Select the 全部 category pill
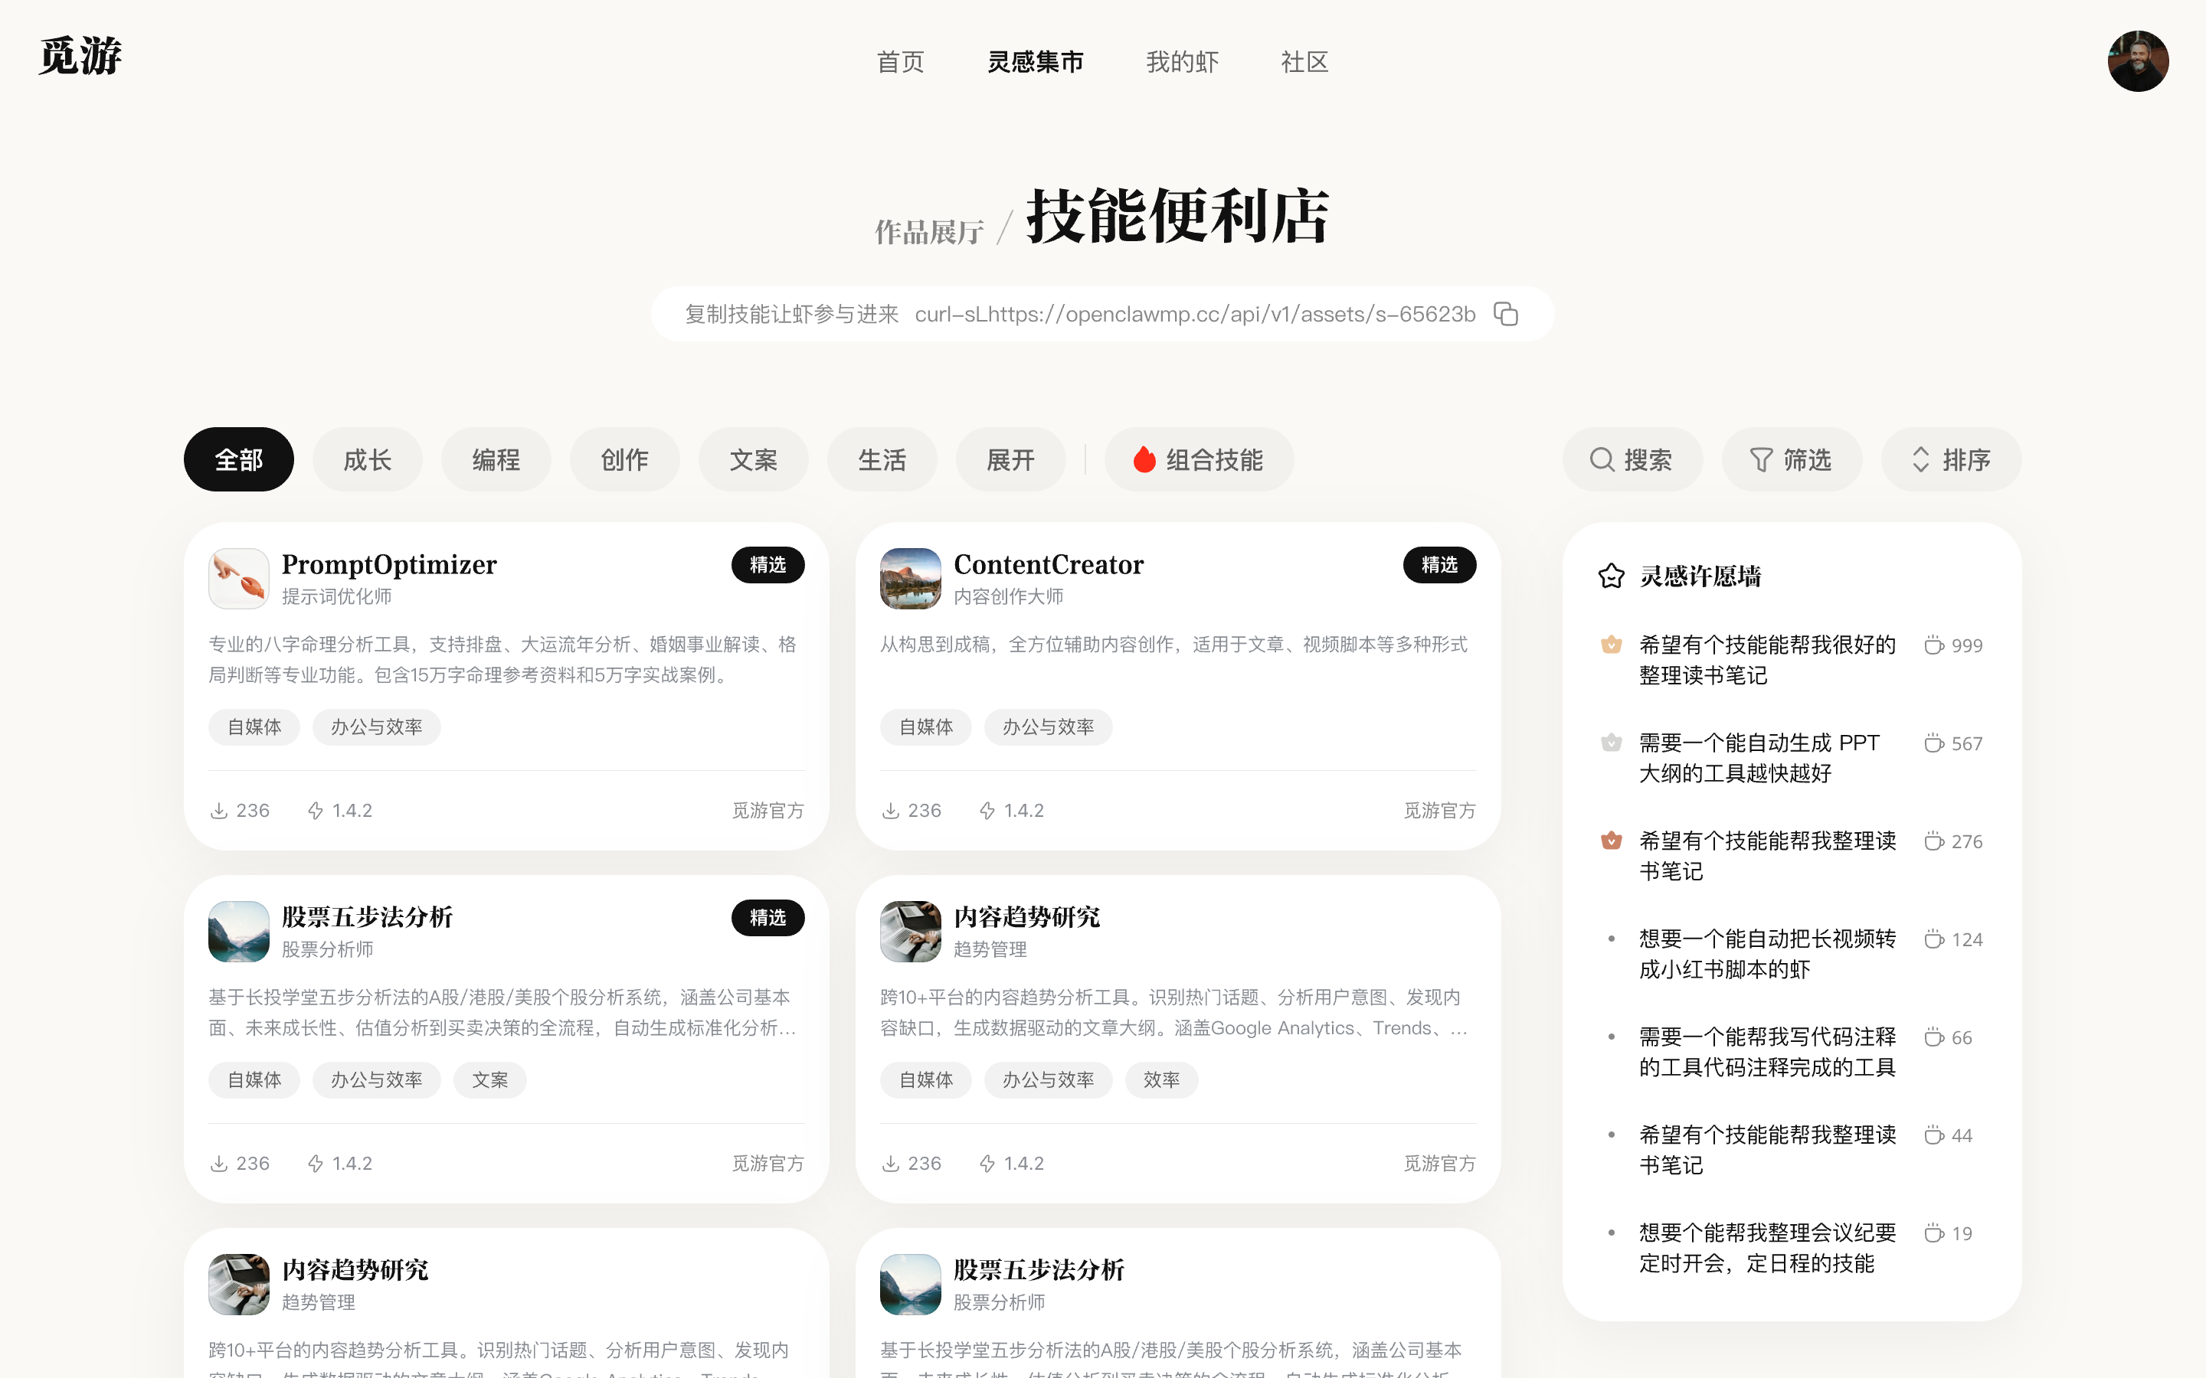 239,459
